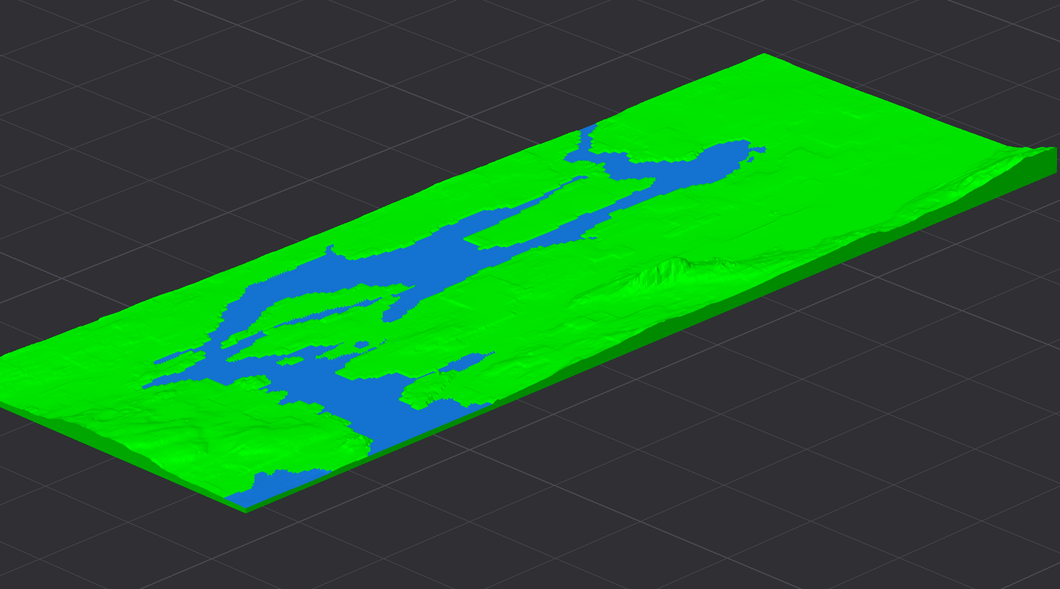Click the far top corner of the terrain model
The width and height of the screenshot is (1060, 589).
point(764,55)
